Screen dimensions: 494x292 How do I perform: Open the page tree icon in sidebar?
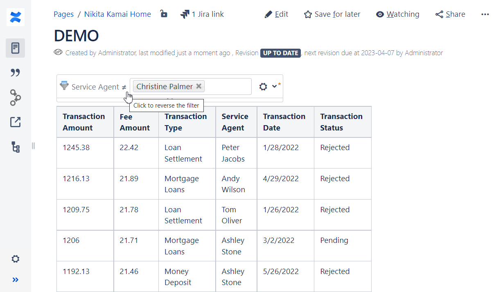pos(16,147)
